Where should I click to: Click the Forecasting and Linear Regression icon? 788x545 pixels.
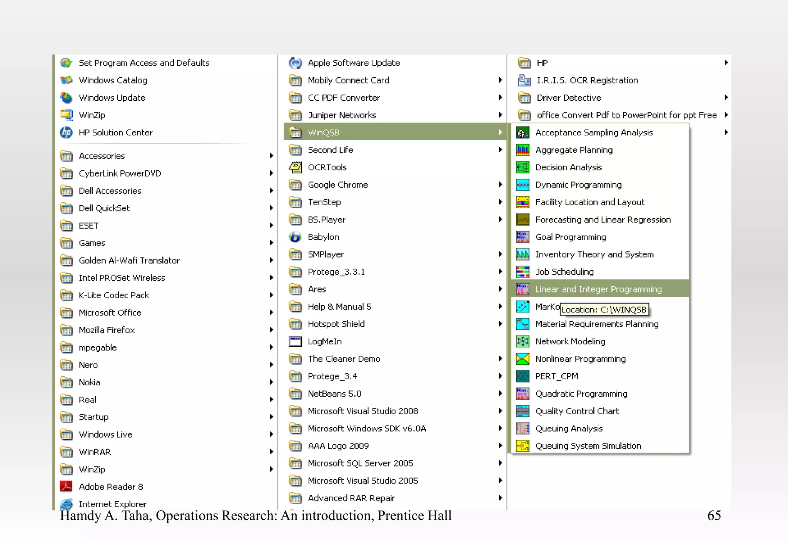(x=523, y=219)
